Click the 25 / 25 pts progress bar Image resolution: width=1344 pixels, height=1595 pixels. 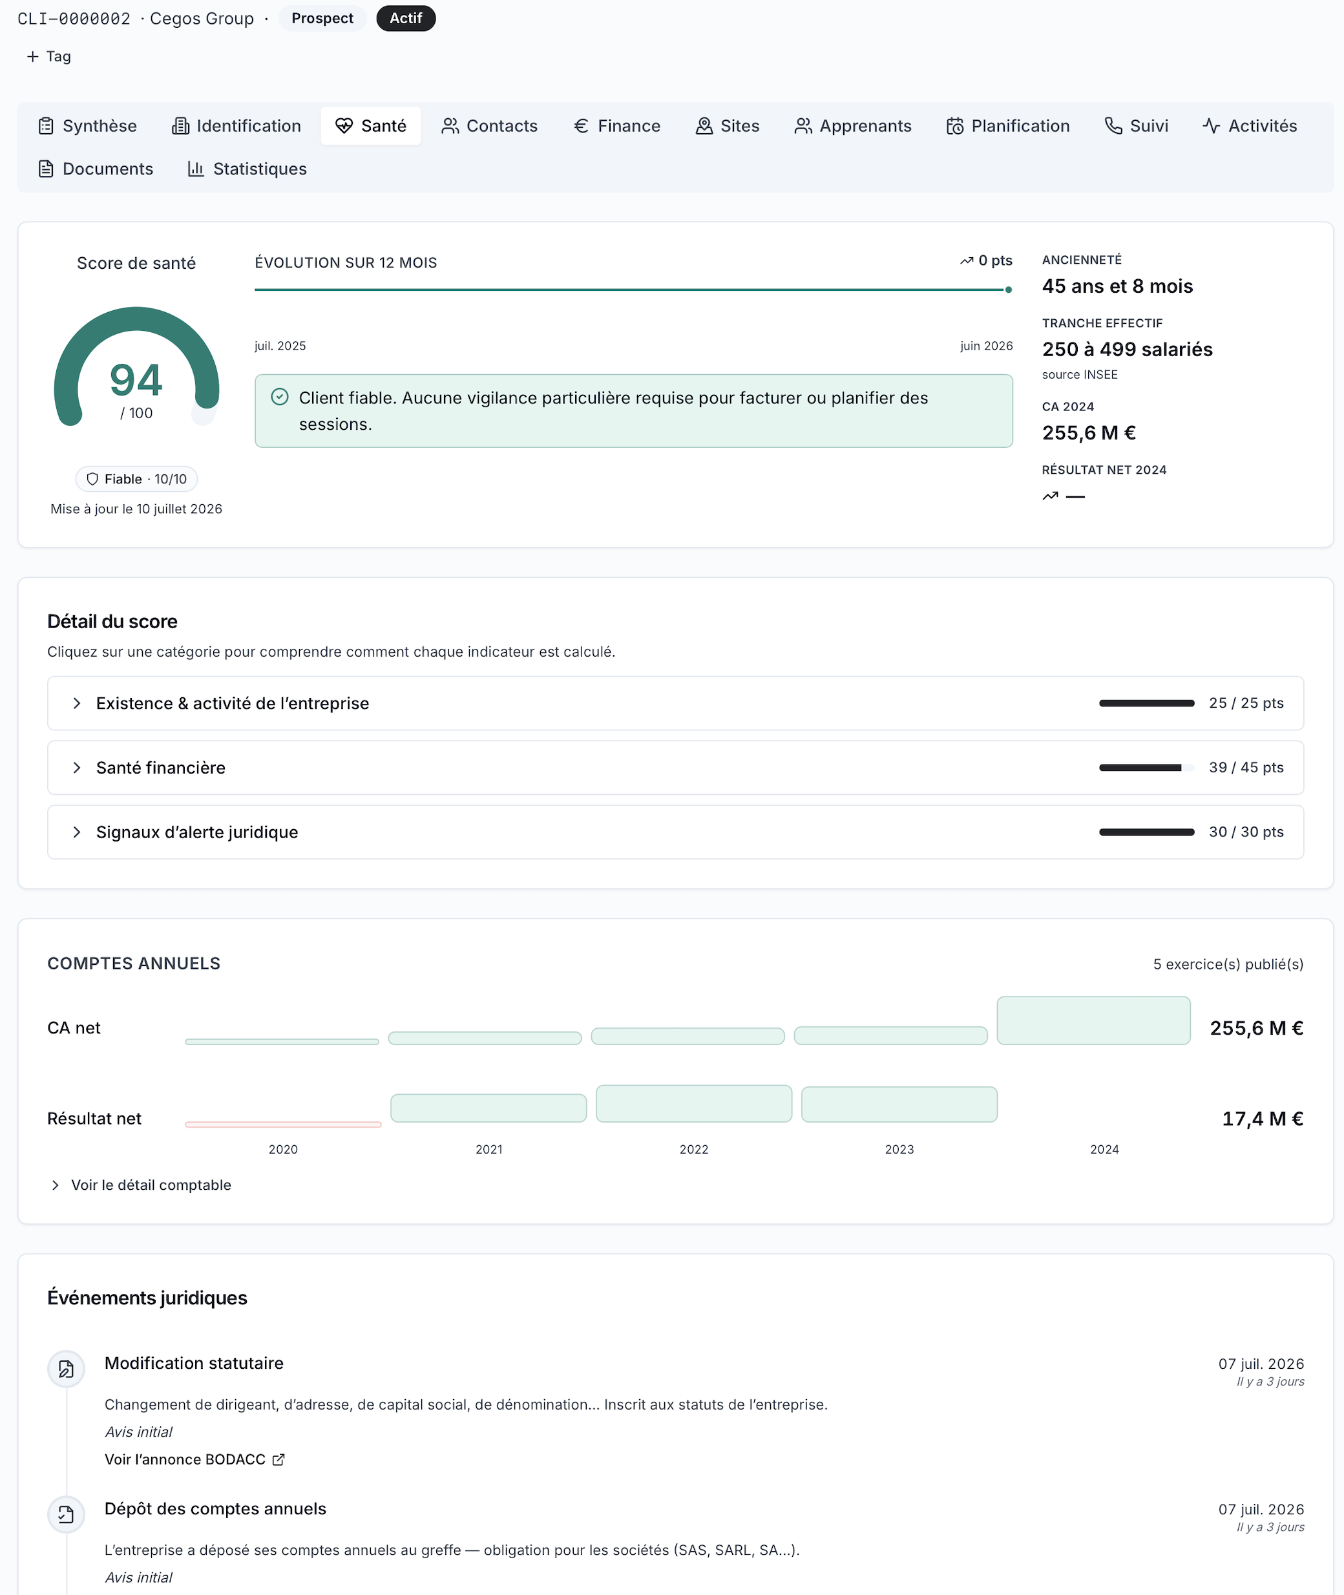[x=1147, y=703]
